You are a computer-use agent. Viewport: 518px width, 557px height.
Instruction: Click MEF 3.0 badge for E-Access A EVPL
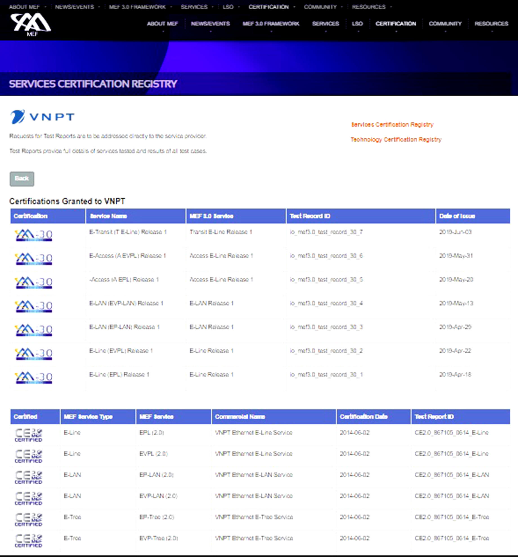(x=34, y=259)
